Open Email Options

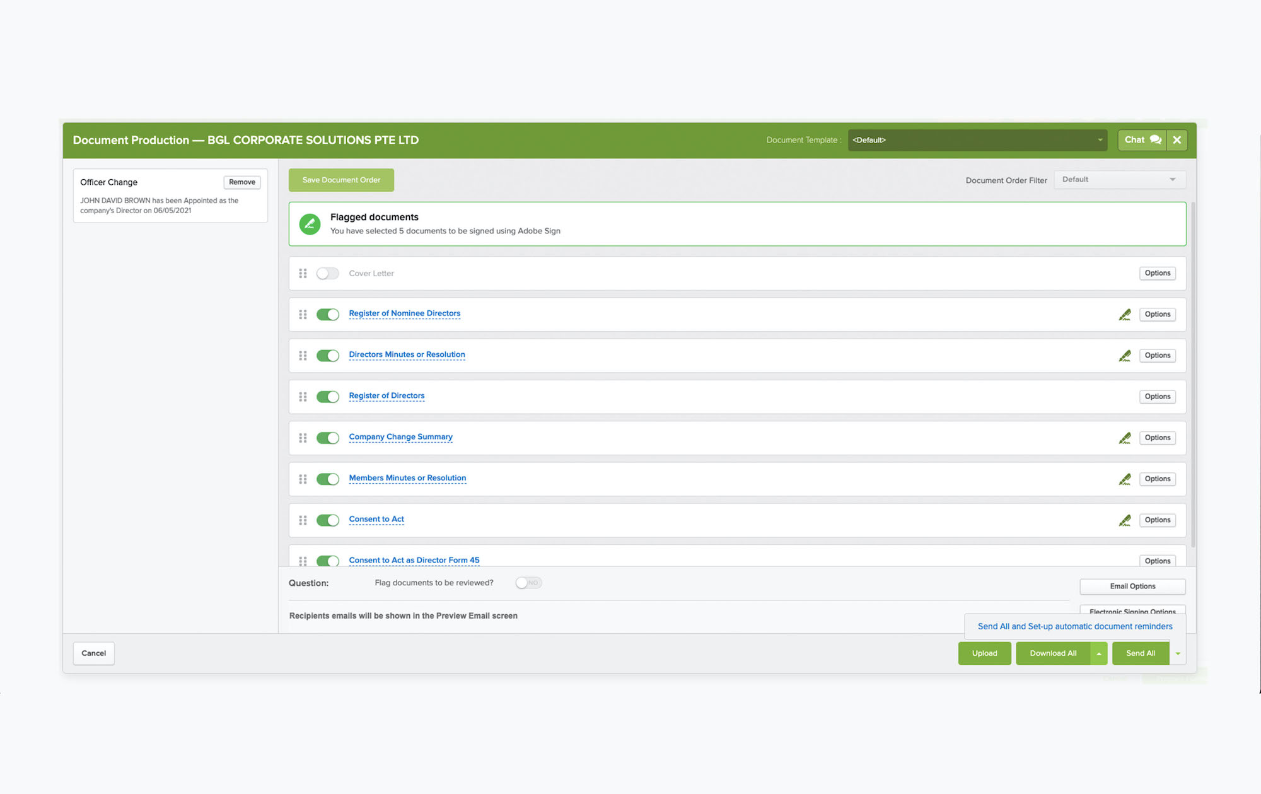(x=1132, y=587)
